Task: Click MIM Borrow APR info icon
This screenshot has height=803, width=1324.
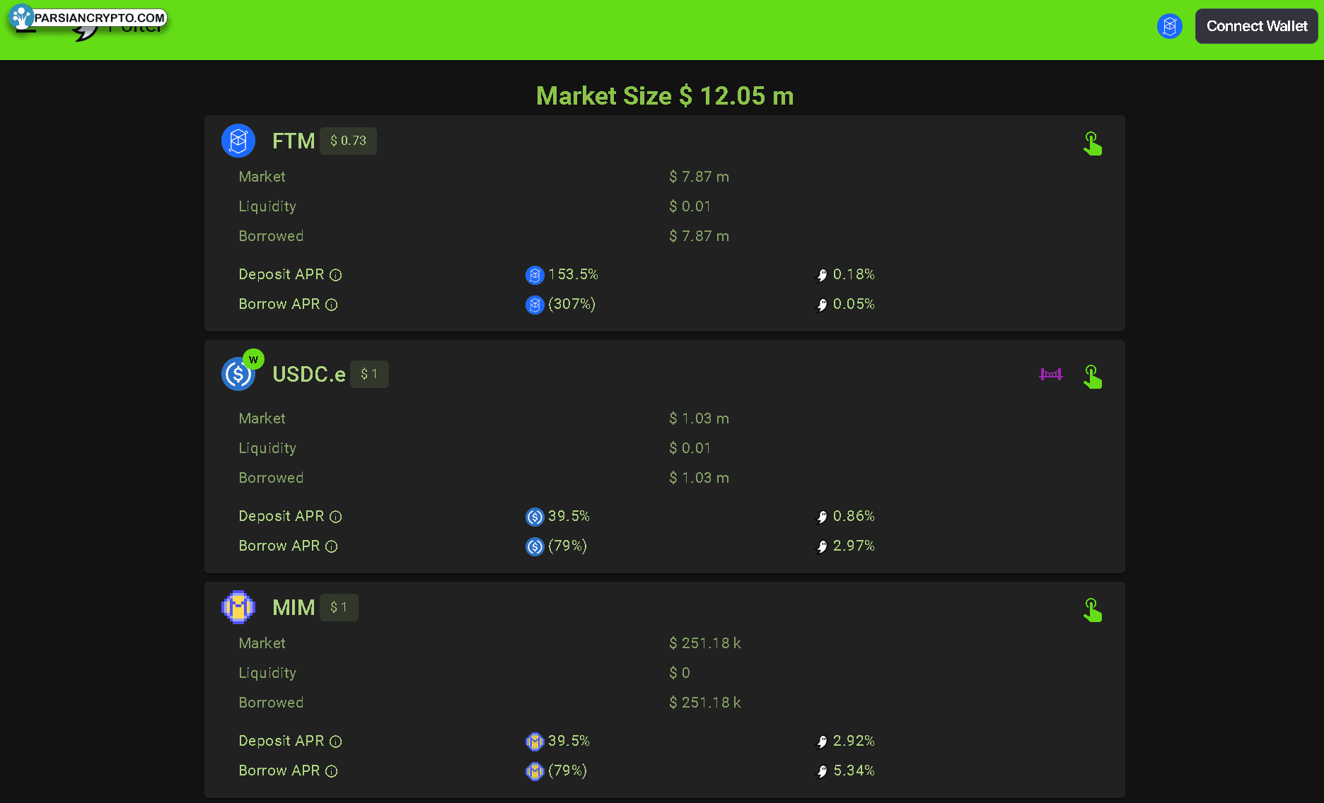Action: pyautogui.click(x=332, y=771)
